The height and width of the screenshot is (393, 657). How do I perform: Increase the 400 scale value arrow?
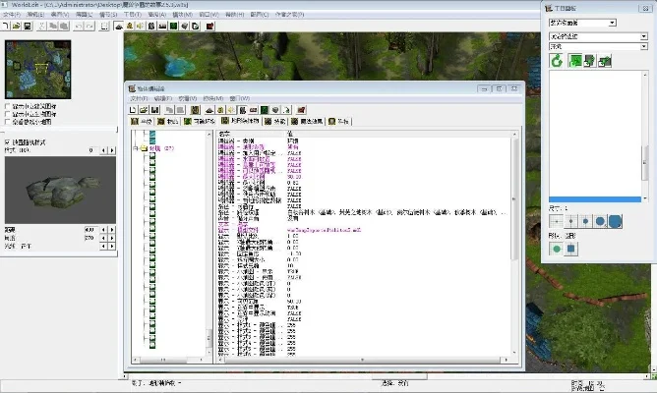(112, 230)
